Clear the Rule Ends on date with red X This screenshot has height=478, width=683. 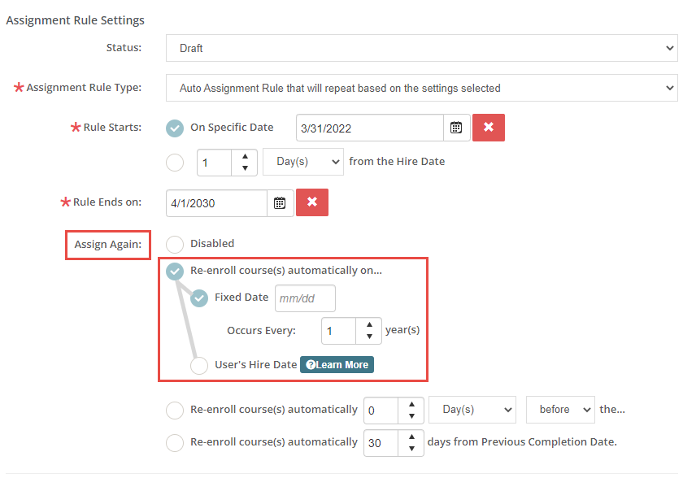[312, 202]
